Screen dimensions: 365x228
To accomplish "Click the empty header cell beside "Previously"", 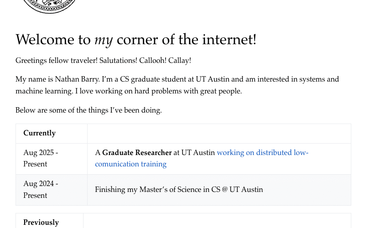I will point(217,222).
